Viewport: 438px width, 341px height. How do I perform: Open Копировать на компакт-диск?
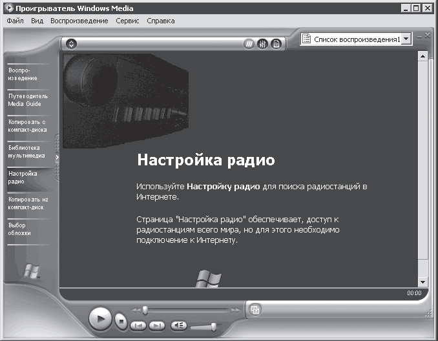pyautogui.click(x=28, y=203)
